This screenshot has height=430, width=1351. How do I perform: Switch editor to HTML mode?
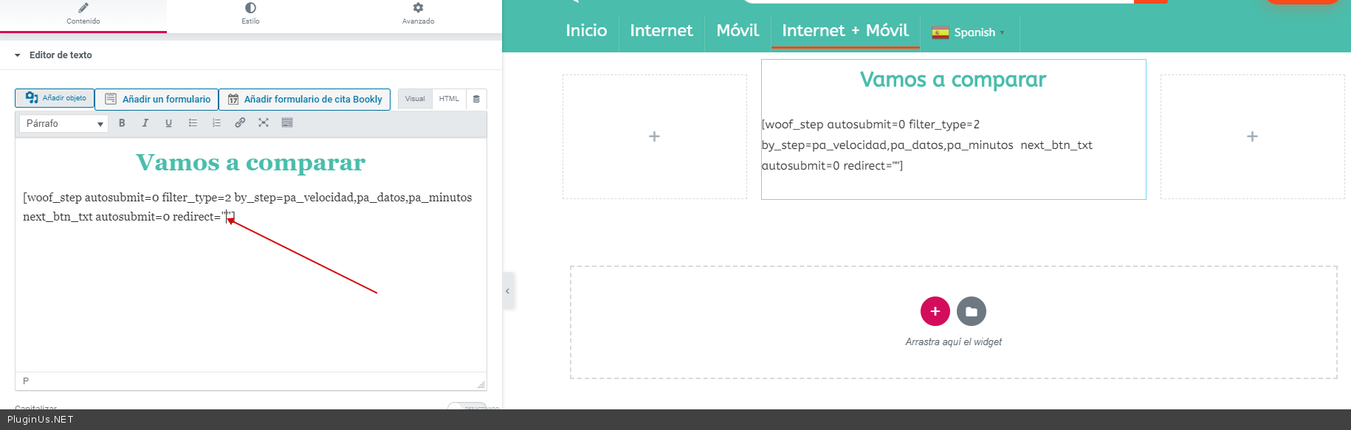(449, 99)
